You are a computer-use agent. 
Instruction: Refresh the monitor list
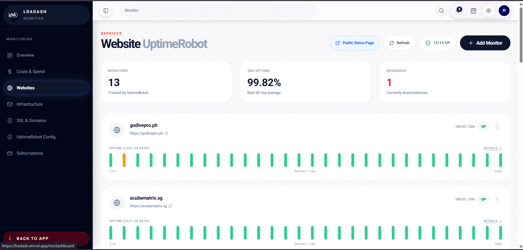coord(399,43)
